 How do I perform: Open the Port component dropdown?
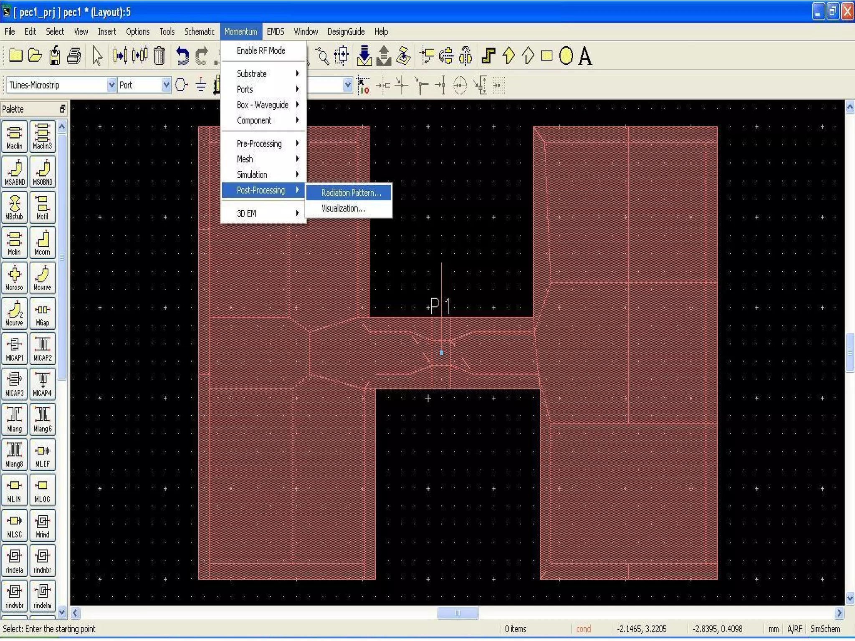[x=166, y=85]
